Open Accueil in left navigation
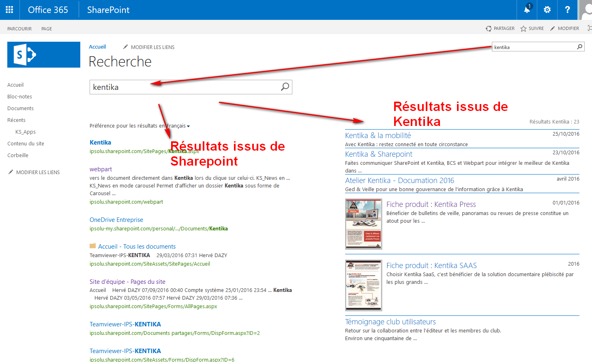This screenshot has height=362, width=592. point(15,85)
